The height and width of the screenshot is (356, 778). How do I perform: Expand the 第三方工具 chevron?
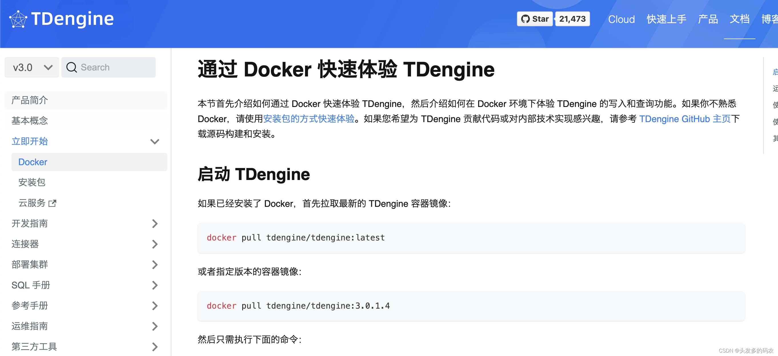pos(155,347)
